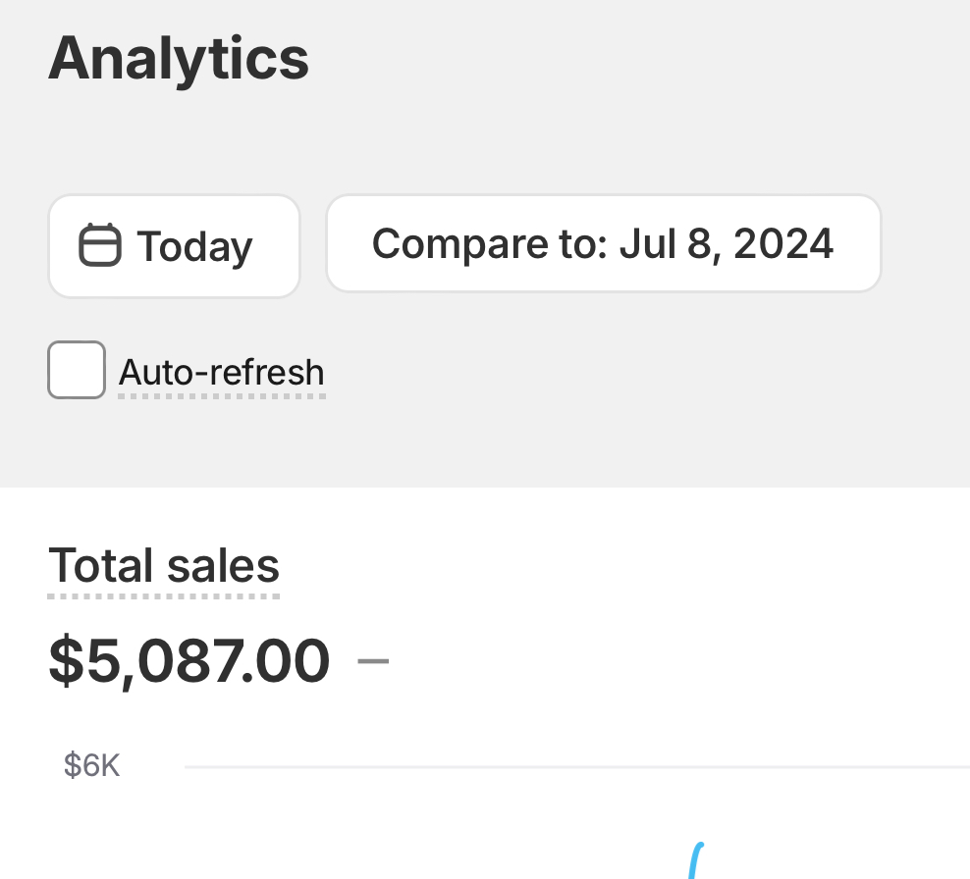Open the Total sales report link
The image size is (970, 879).
pos(164,566)
